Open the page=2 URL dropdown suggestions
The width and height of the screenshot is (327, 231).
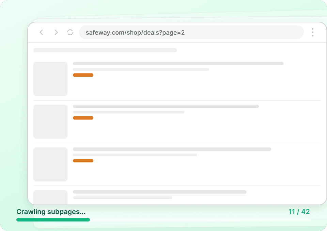(x=191, y=32)
